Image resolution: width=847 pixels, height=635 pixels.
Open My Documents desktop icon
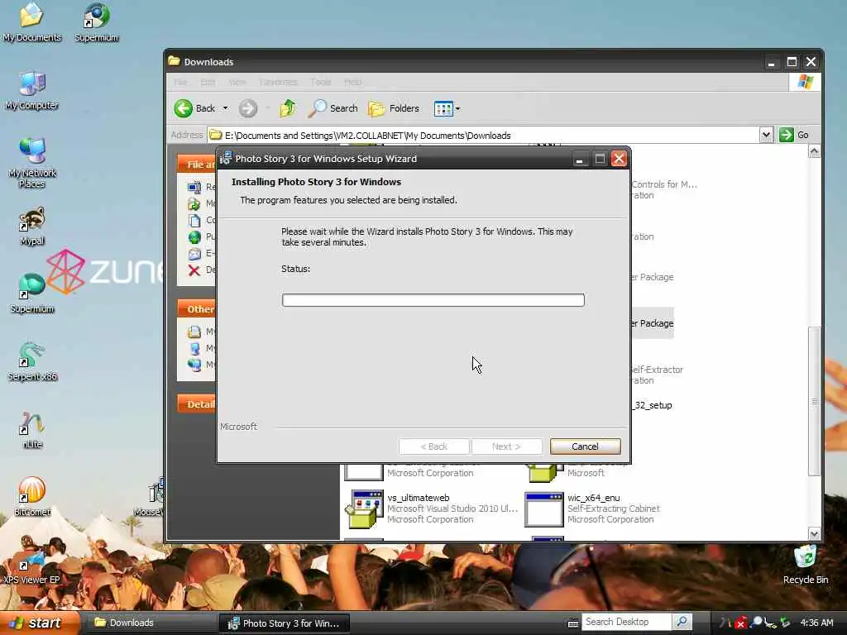click(x=31, y=22)
